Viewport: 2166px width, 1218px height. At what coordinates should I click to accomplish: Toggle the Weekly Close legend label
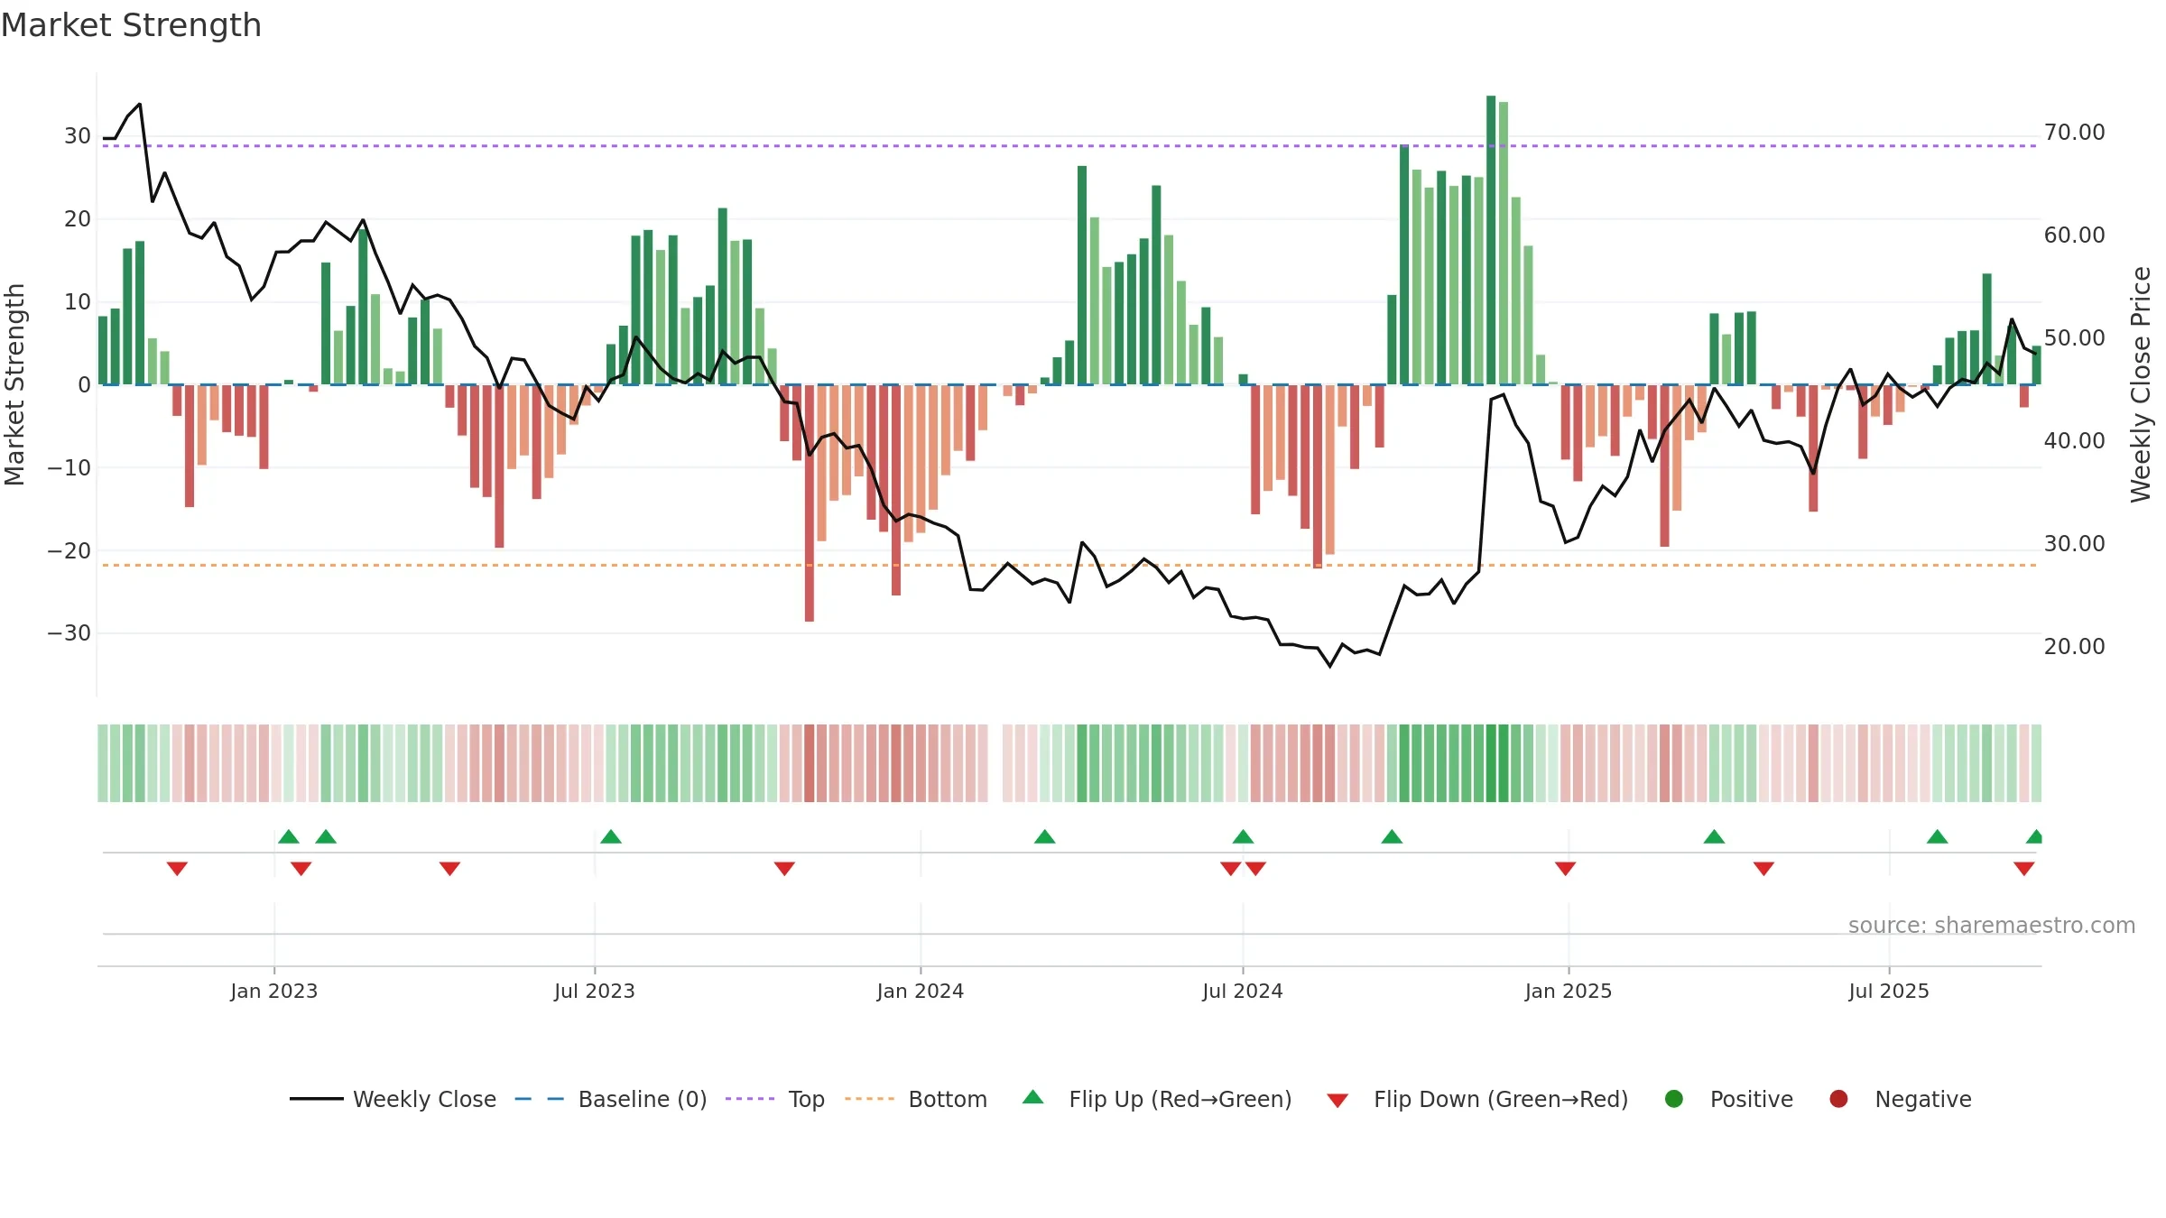(424, 1099)
